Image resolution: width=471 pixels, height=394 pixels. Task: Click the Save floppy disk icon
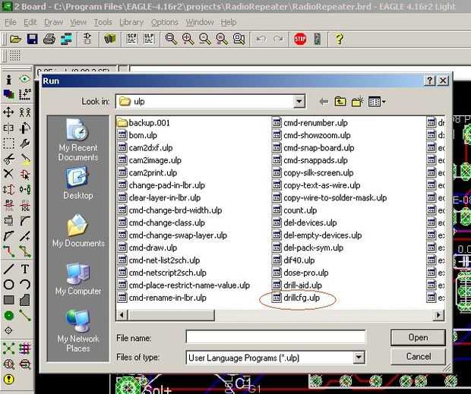click(32, 39)
